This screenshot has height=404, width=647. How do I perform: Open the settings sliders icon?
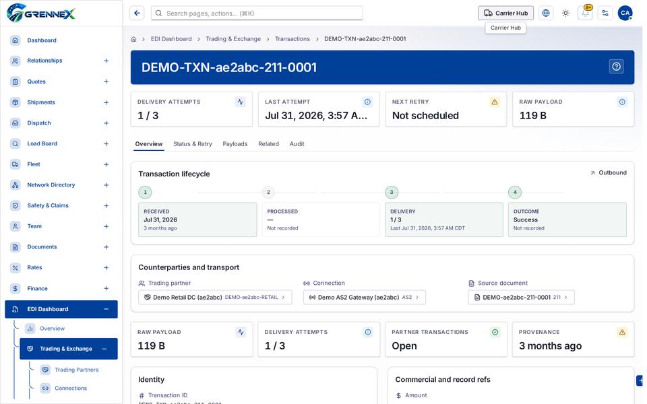pos(605,13)
